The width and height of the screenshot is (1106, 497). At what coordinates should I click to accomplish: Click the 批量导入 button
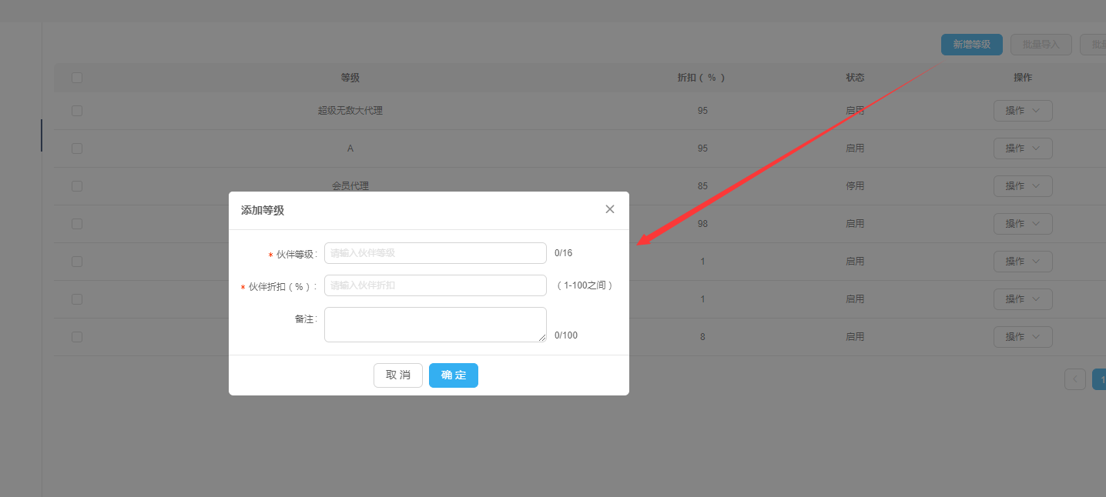pyautogui.click(x=1041, y=45)
